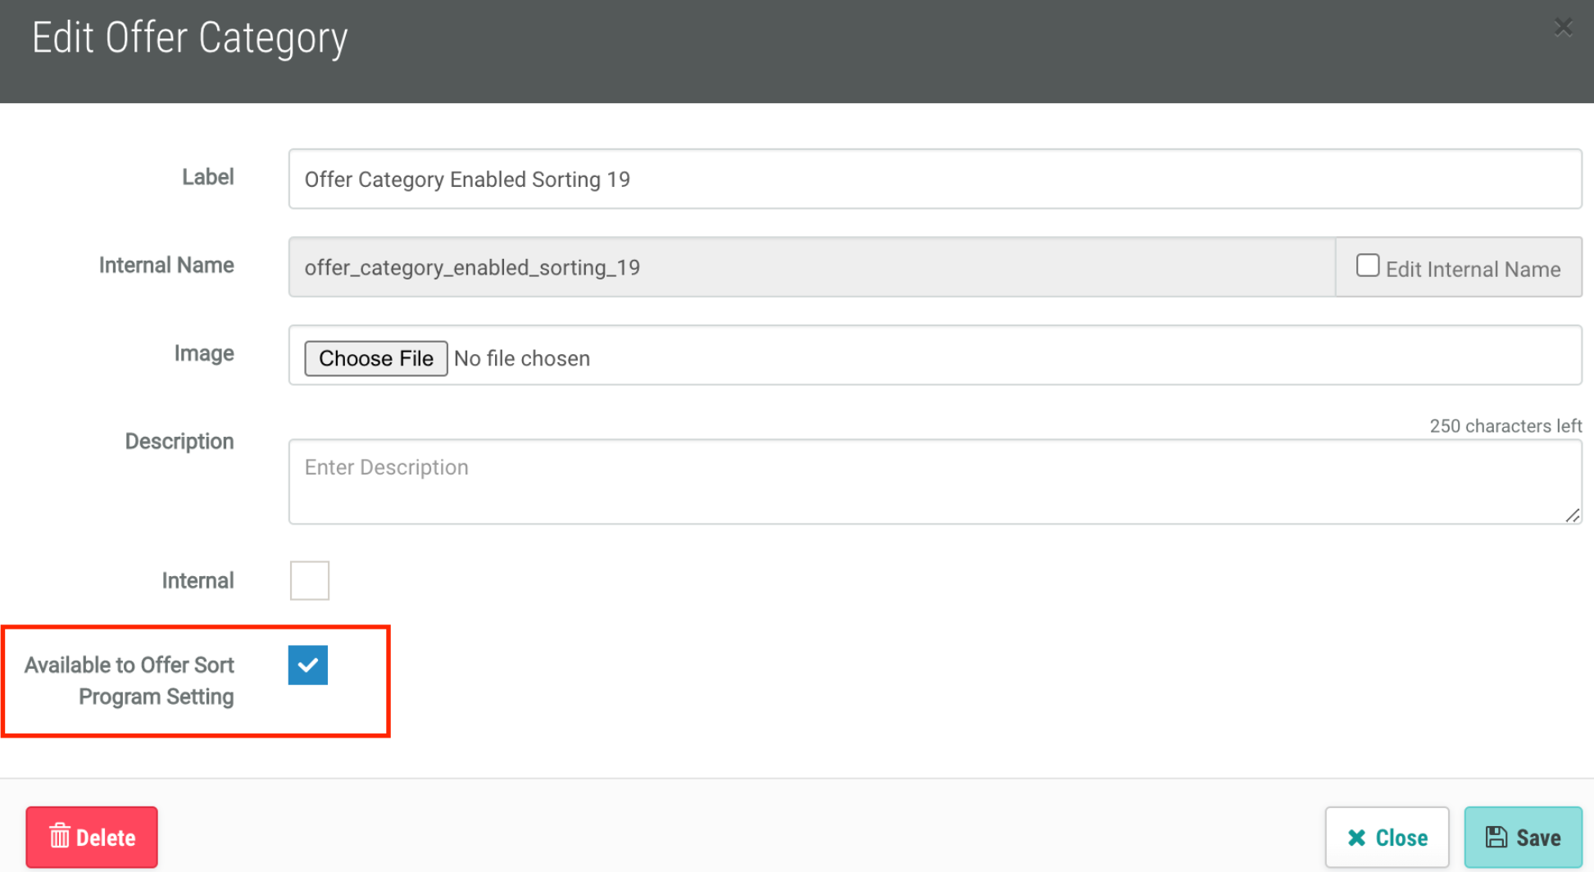Click the Internal Name field

811,268
